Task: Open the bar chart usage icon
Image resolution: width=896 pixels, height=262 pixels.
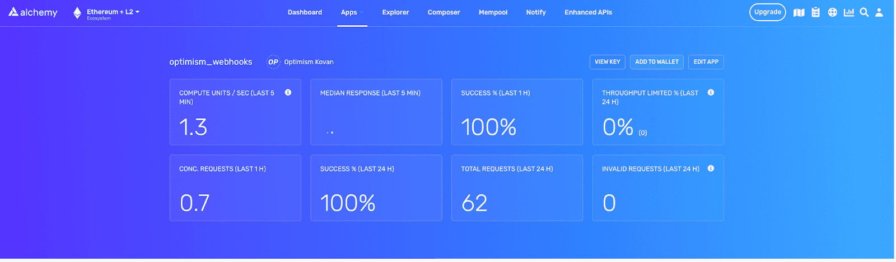Action: [849, 12]
